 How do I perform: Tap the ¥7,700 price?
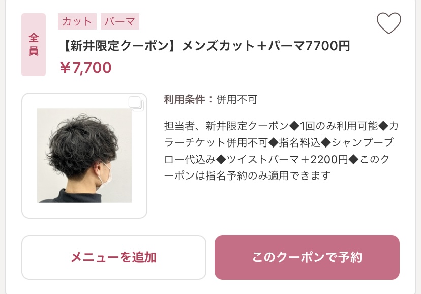pos(85,67)
